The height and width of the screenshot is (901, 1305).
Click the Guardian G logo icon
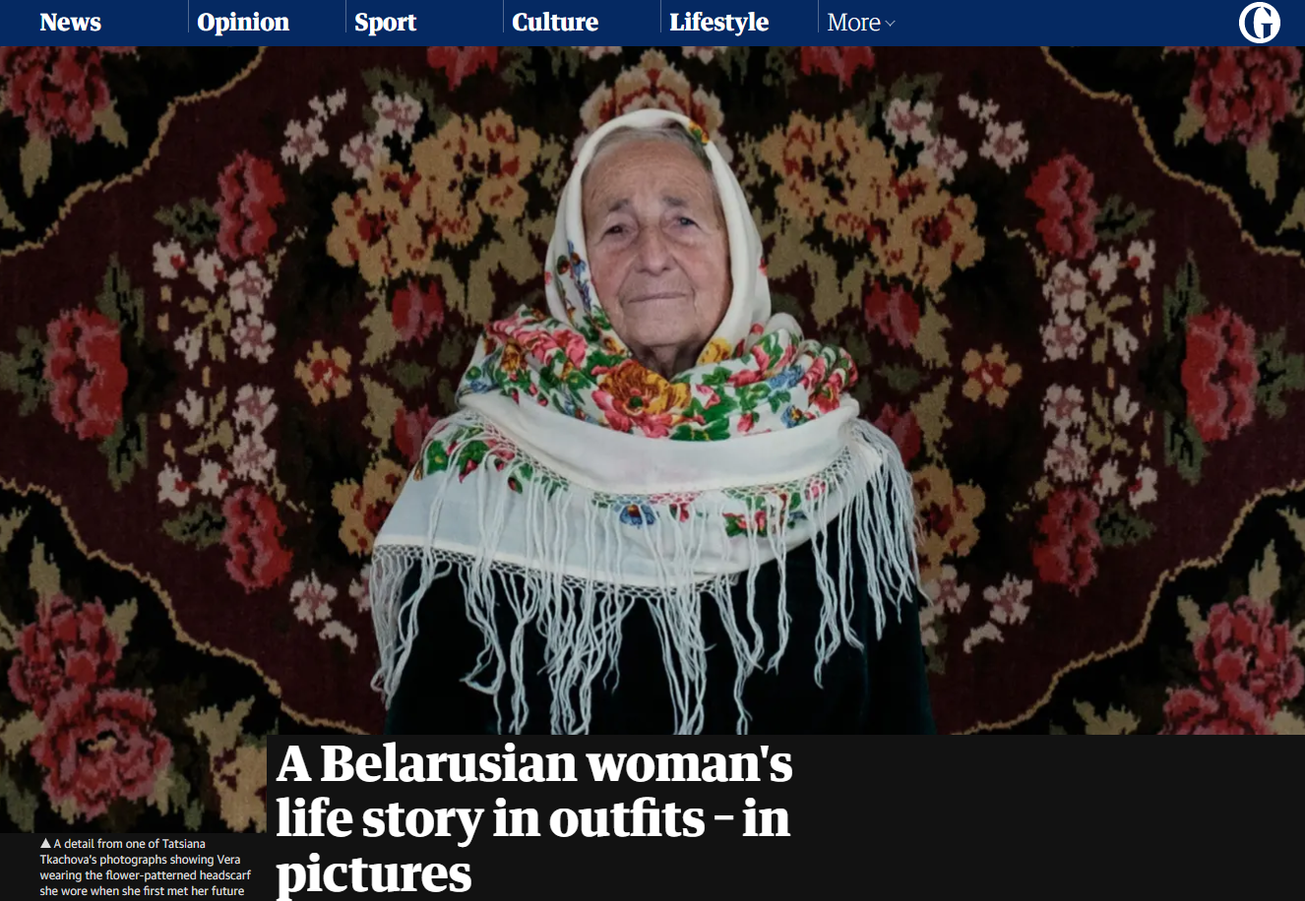[x=1260, y=22]
